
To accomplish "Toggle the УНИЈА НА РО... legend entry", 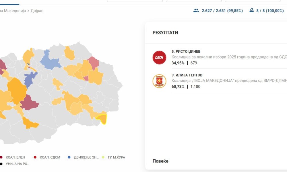I will pyautogui.click(x=17, y=164).
